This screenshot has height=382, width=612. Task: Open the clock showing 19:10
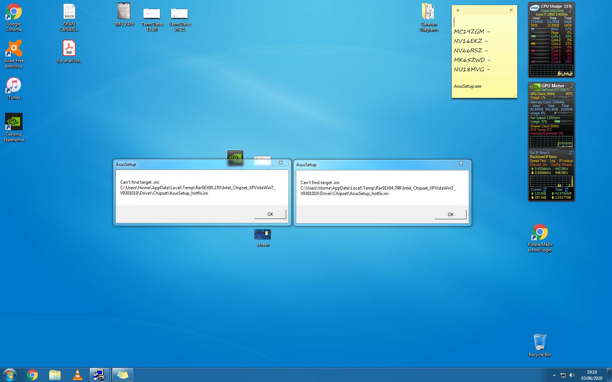(592, 375)
